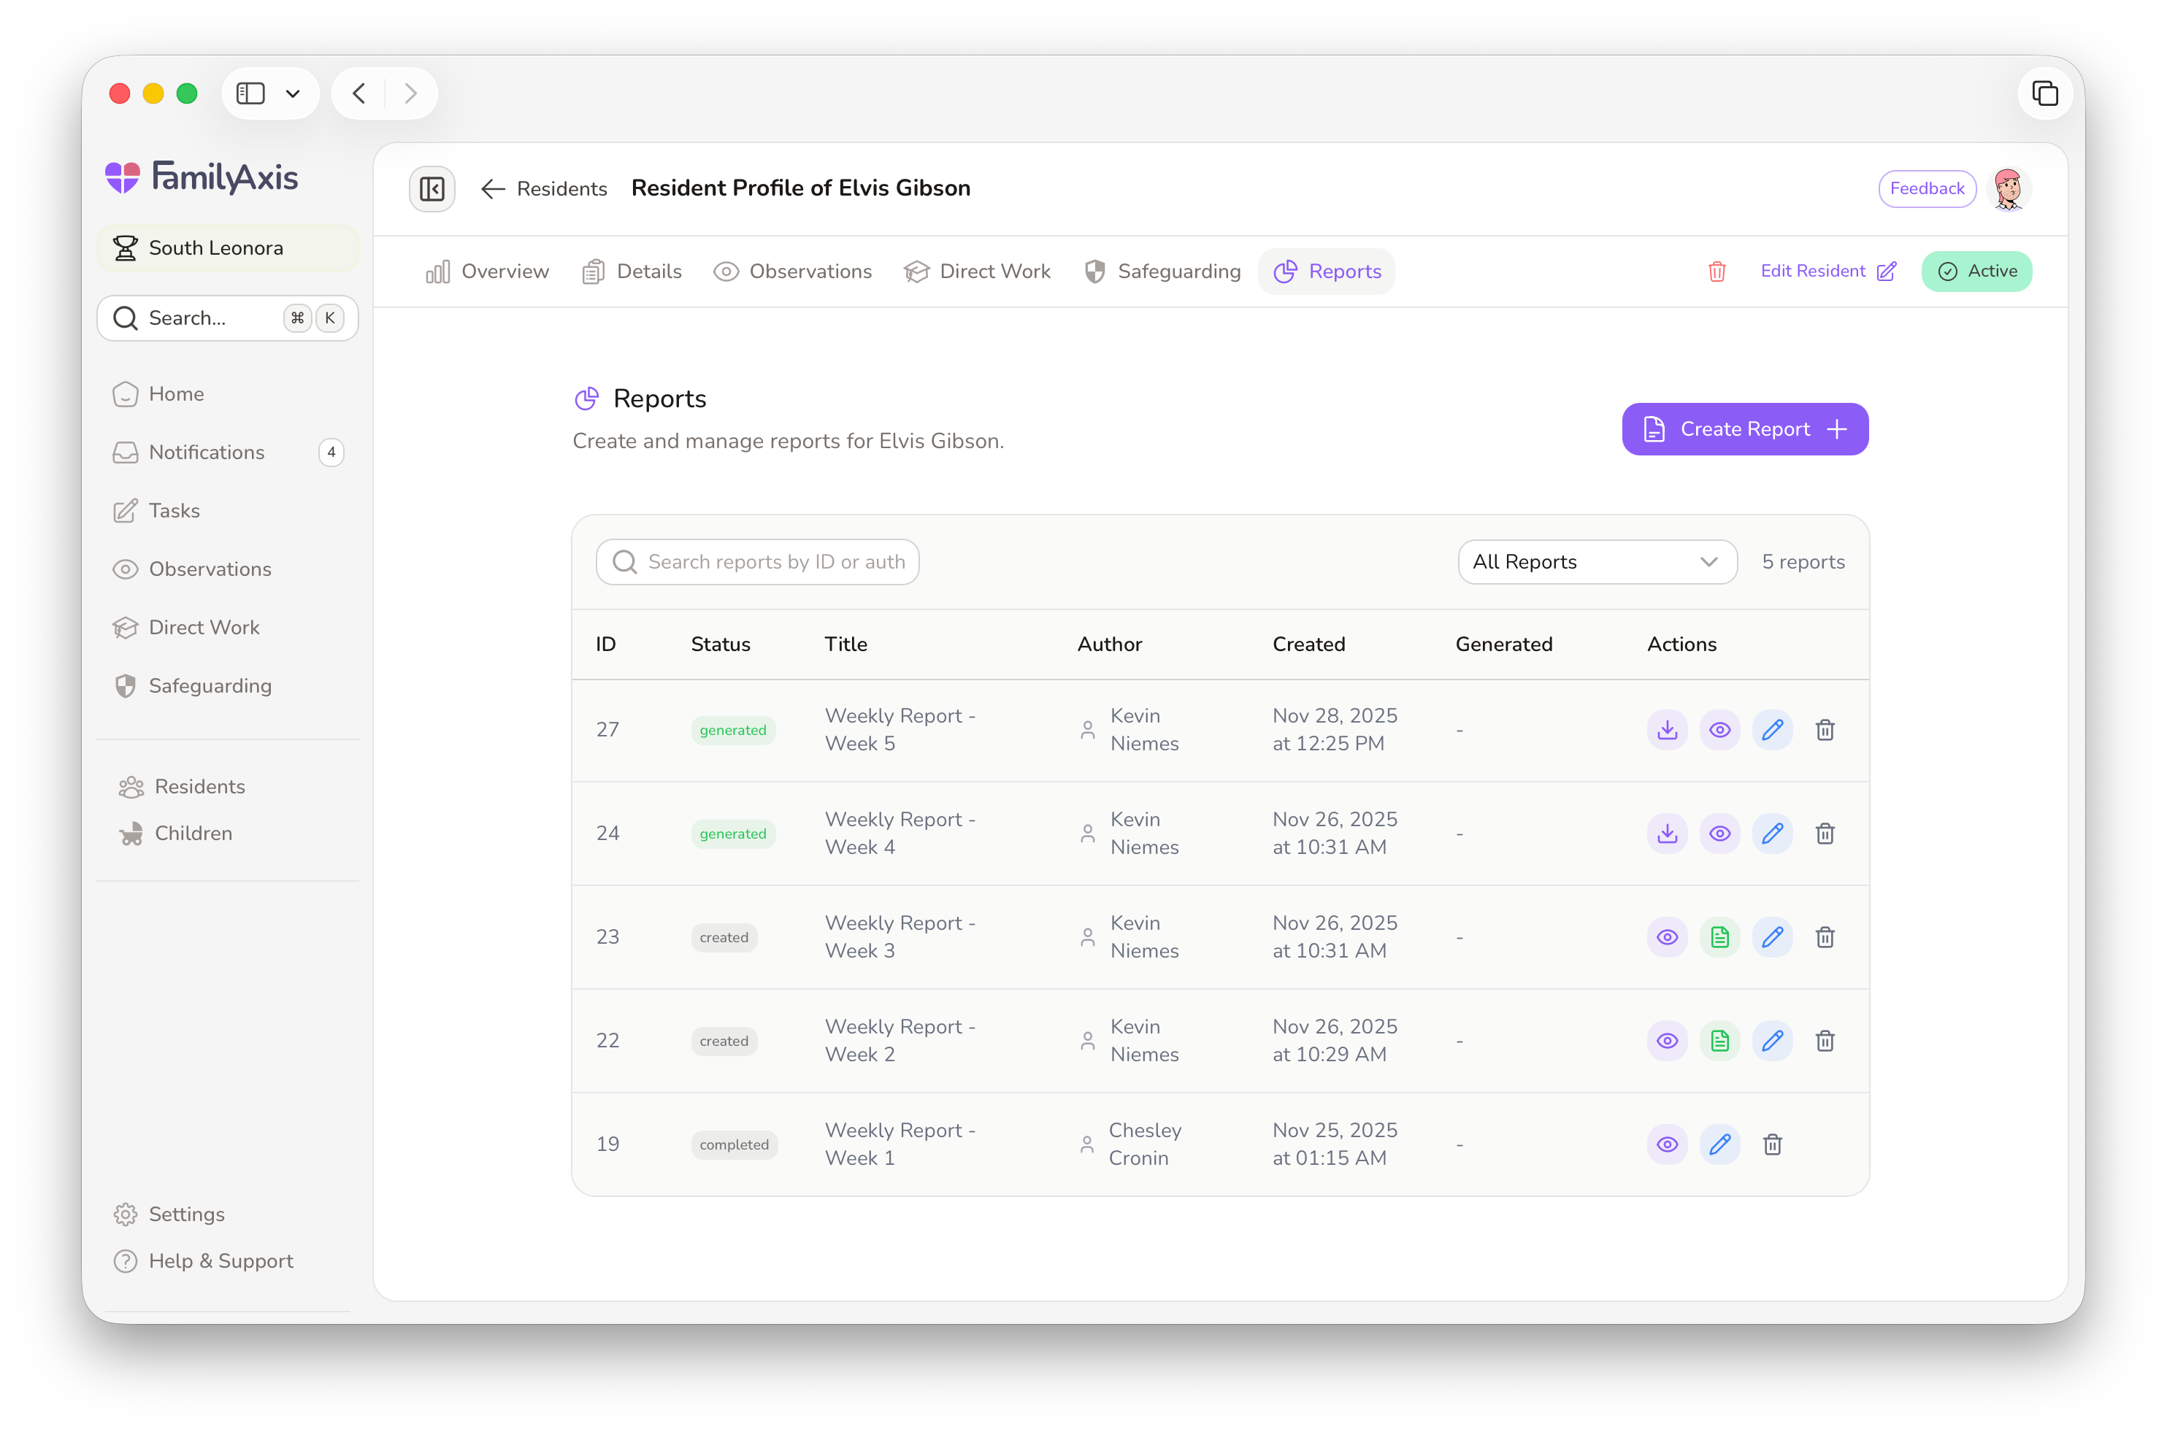This screenshot has width=2167, height=1432.
Task: Click green generate icon for report 23
Action: (x=1719, y=937)
